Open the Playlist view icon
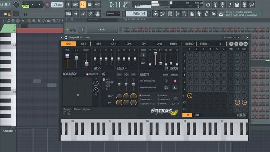 [x=156, y=14]
